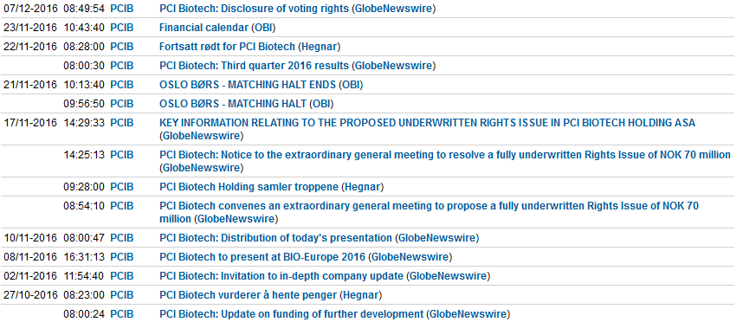Open 'Disclosure of voting rights' news item

[255, 9]
